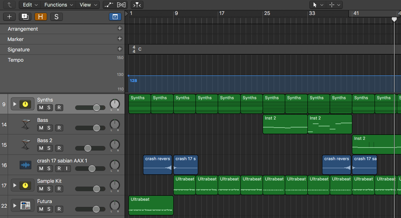The height and width of the screenshot is (218, 401).
Task: Toggle the automation curve button
Action: click(x=109, y=5)
